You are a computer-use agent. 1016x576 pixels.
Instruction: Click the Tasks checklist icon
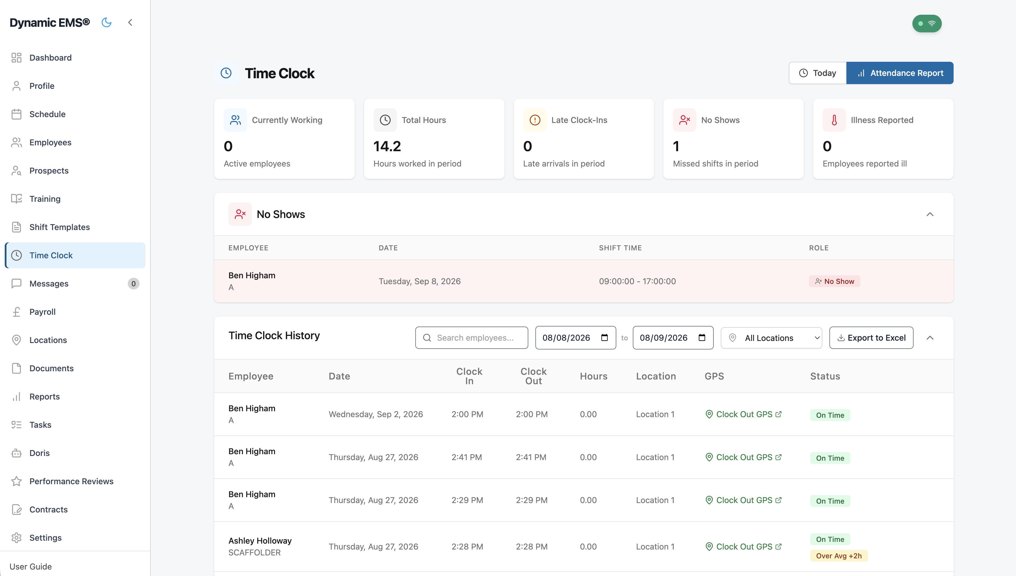16,425
